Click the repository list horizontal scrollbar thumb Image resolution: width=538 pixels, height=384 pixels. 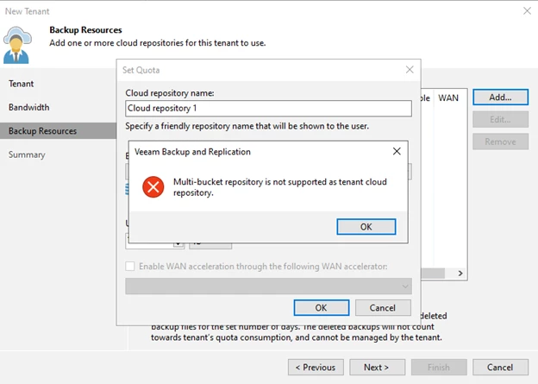click(433, 274)
